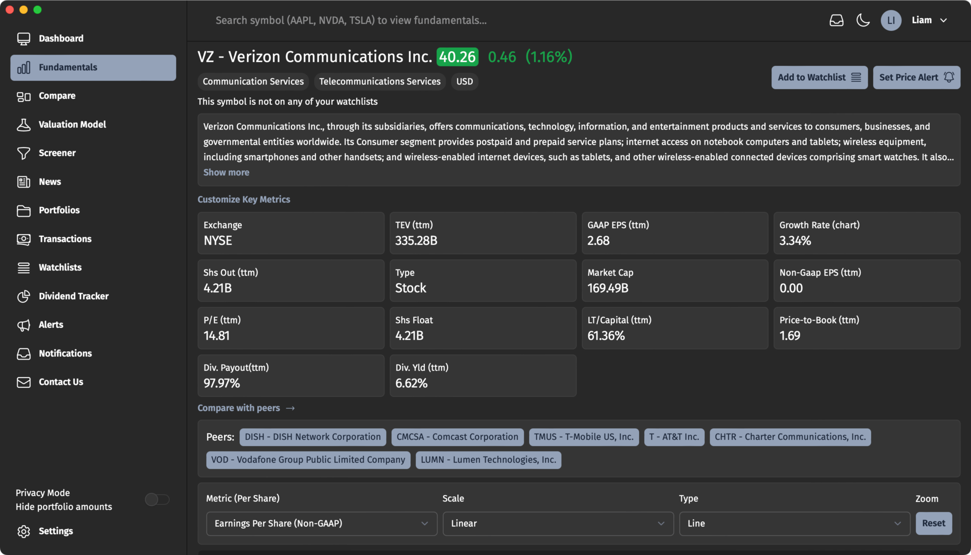The width and height of the screenshot is (971, 555).
Task: Click the Watchlists list icon
Action: 24,268
